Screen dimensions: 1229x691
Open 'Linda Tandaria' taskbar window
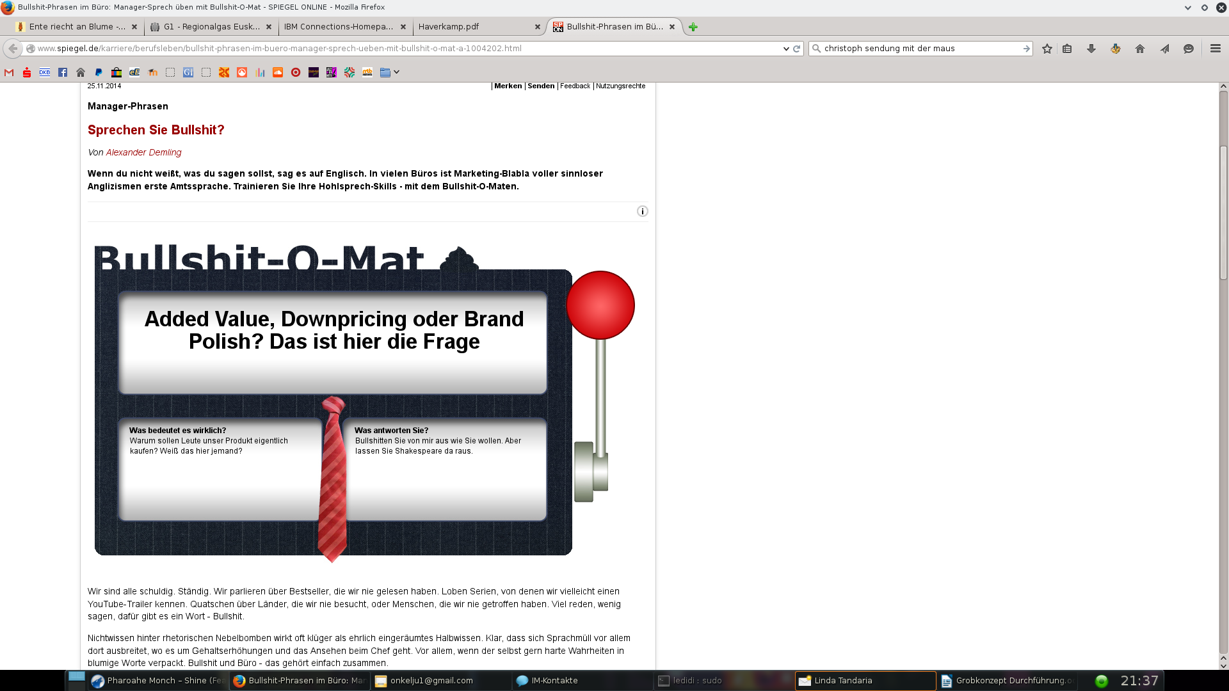[x=865, y=681]
